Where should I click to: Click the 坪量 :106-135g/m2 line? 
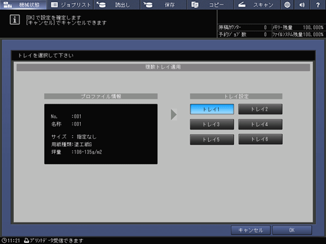pyautogui.click(x=76, y=152)
